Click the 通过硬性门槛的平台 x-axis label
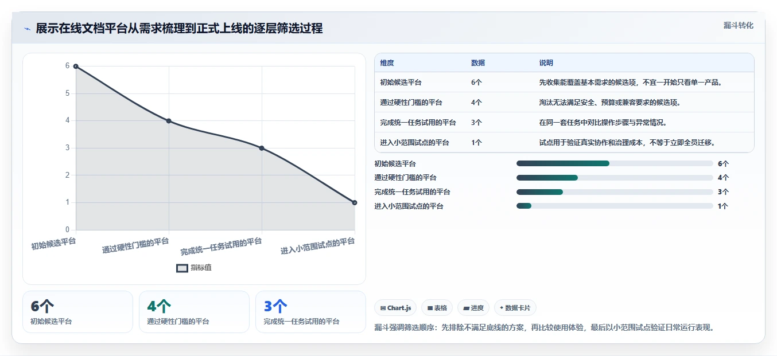The height and width of the screenshot is (356, 777). (x=135, y=245)
